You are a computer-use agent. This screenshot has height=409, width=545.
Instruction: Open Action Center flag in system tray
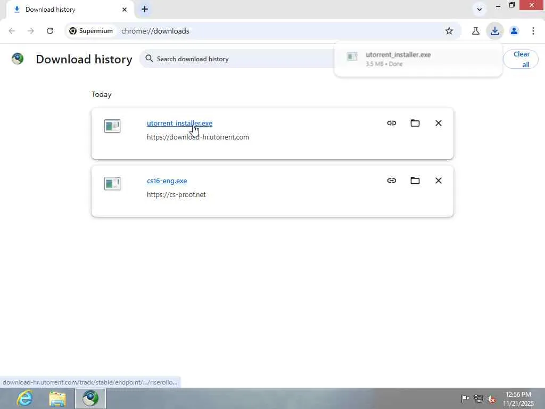[465, 398]
